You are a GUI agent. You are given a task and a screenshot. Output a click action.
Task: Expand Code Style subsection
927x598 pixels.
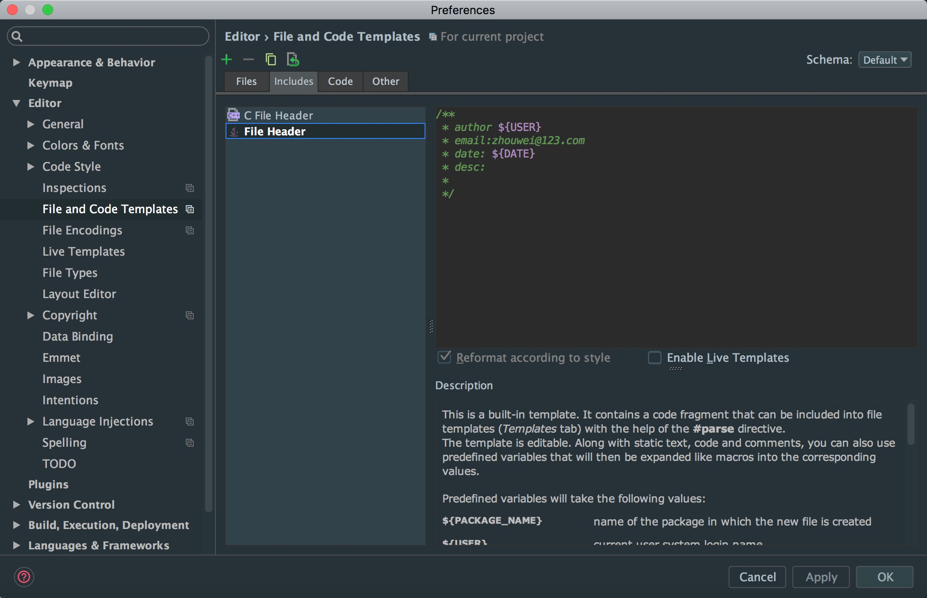click(x=31, y=167)
